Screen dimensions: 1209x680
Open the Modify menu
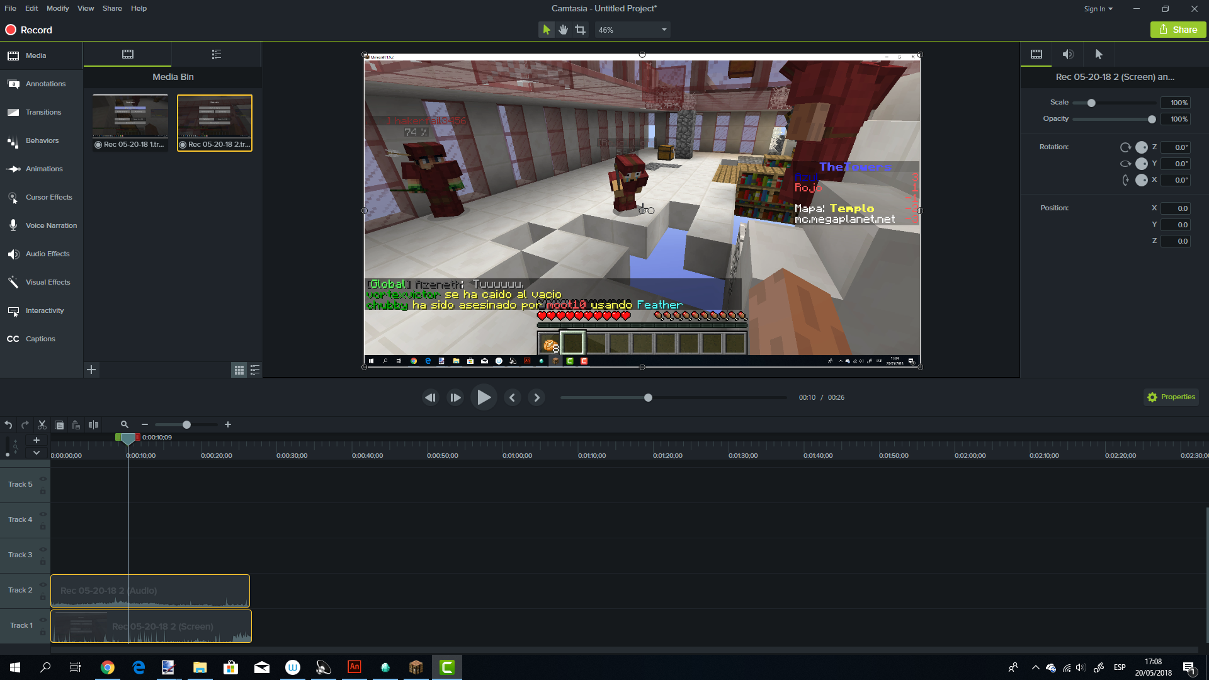pyautogui.click(x=58, y=8)
